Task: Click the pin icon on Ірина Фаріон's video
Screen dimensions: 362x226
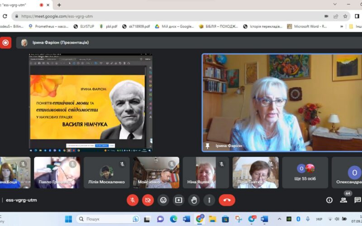Action: 208,146
